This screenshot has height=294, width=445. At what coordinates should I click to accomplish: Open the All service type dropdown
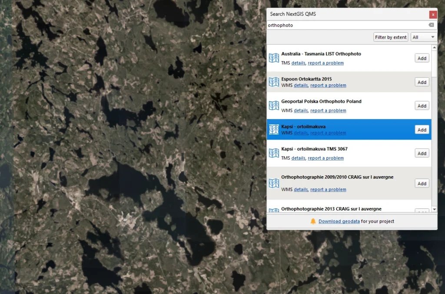pos(423,37)
